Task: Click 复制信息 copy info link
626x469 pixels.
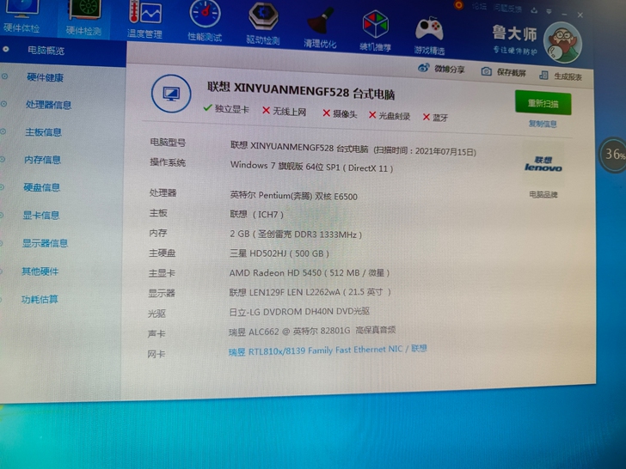Action: [x=543, y=124]
